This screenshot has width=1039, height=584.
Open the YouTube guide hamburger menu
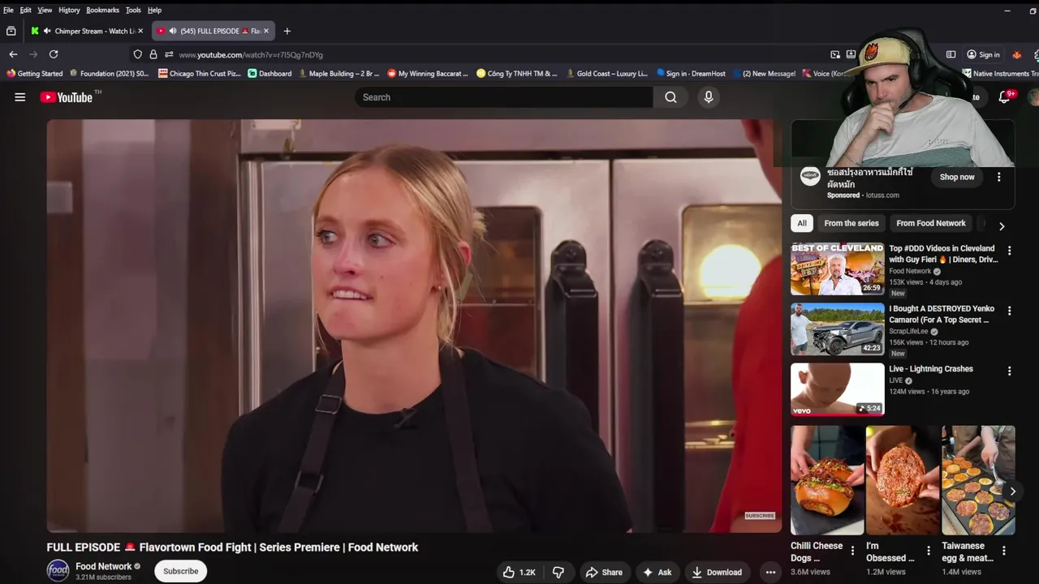tap(20, 97)
